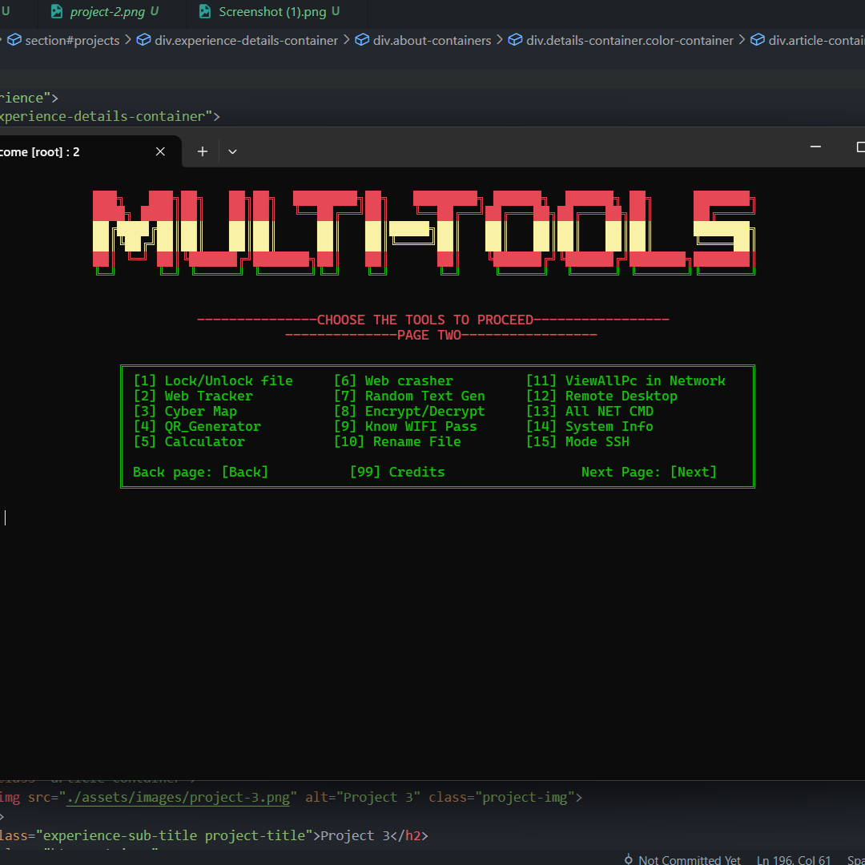Close the terminal tab with the X

click(159, 151)
